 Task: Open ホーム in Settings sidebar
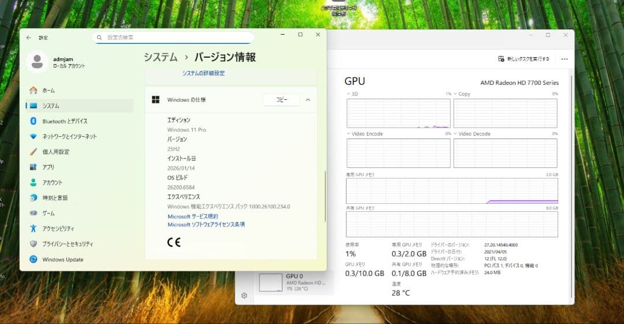tap(79, 90)
